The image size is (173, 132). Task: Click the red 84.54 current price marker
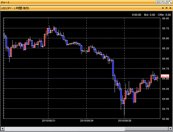(x=165, y=76)
